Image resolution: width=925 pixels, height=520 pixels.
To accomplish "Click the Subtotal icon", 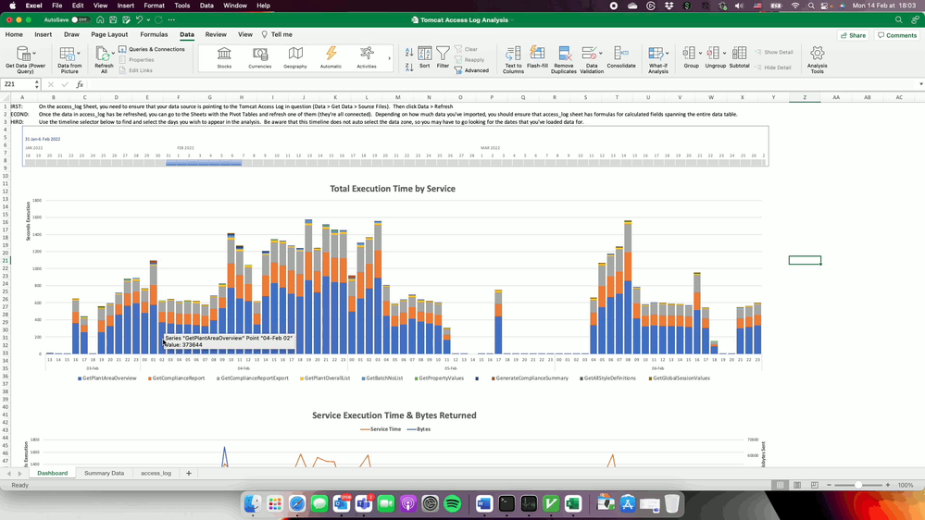I will tap(739, 57).
